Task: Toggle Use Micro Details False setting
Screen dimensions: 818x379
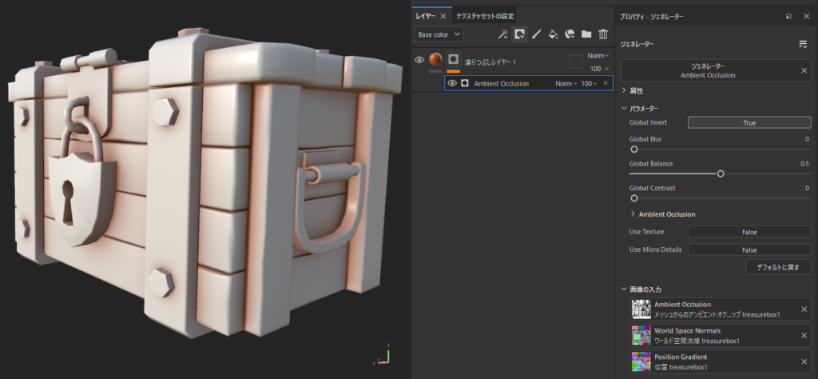Action: pyautogui.click(x=749, y=249)
